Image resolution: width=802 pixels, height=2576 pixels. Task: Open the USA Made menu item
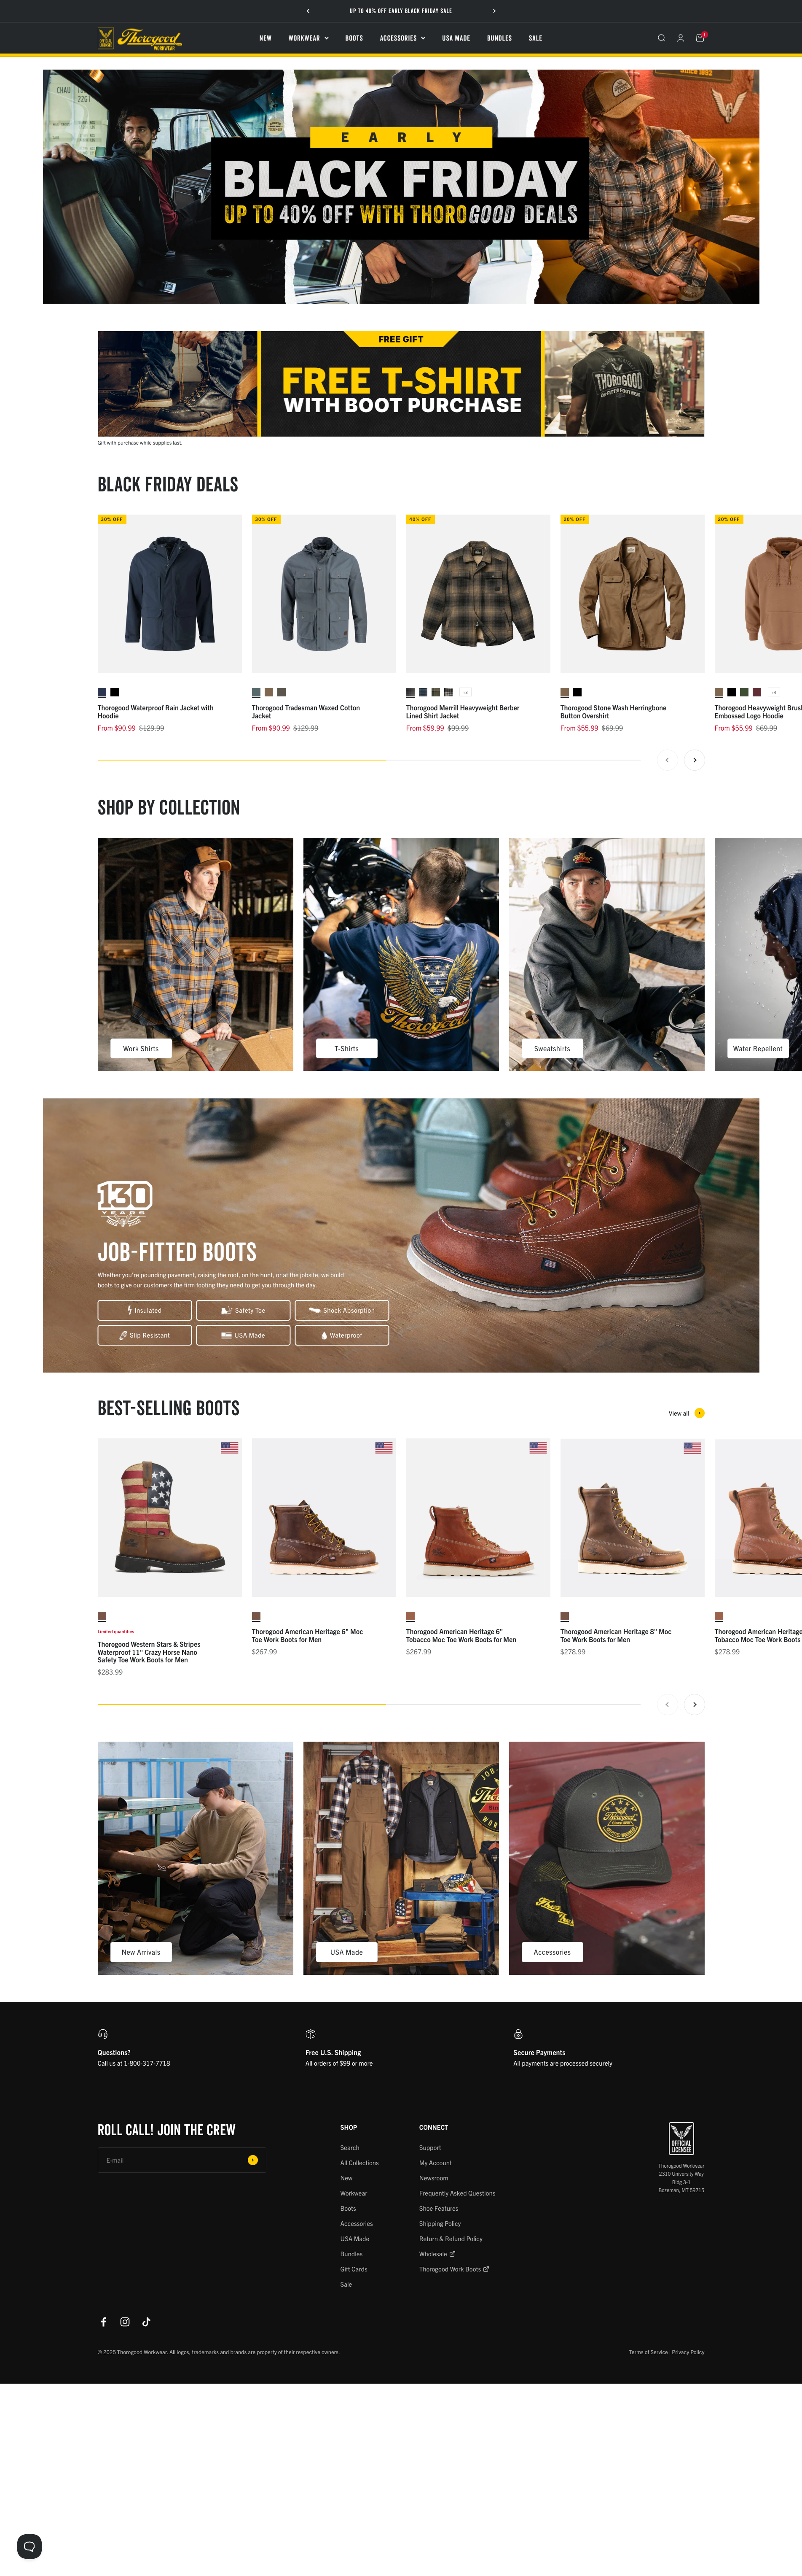tap(456, 38)
